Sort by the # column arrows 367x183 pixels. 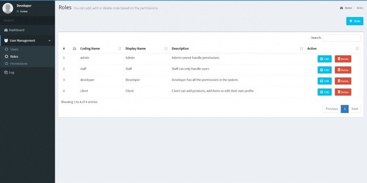[74, 48]
